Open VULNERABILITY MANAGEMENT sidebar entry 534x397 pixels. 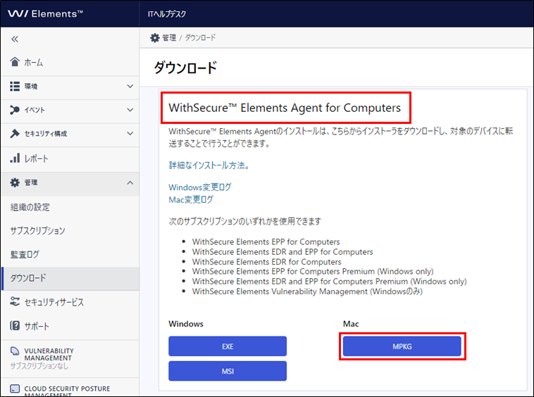70,358
